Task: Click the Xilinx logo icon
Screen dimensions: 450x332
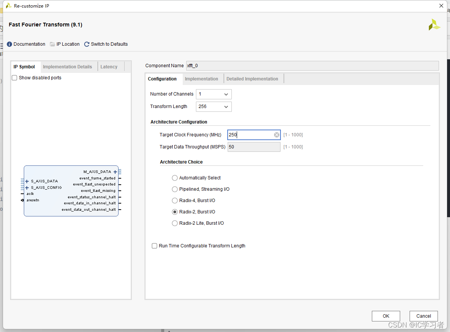Action: click(x=434, y=25)
